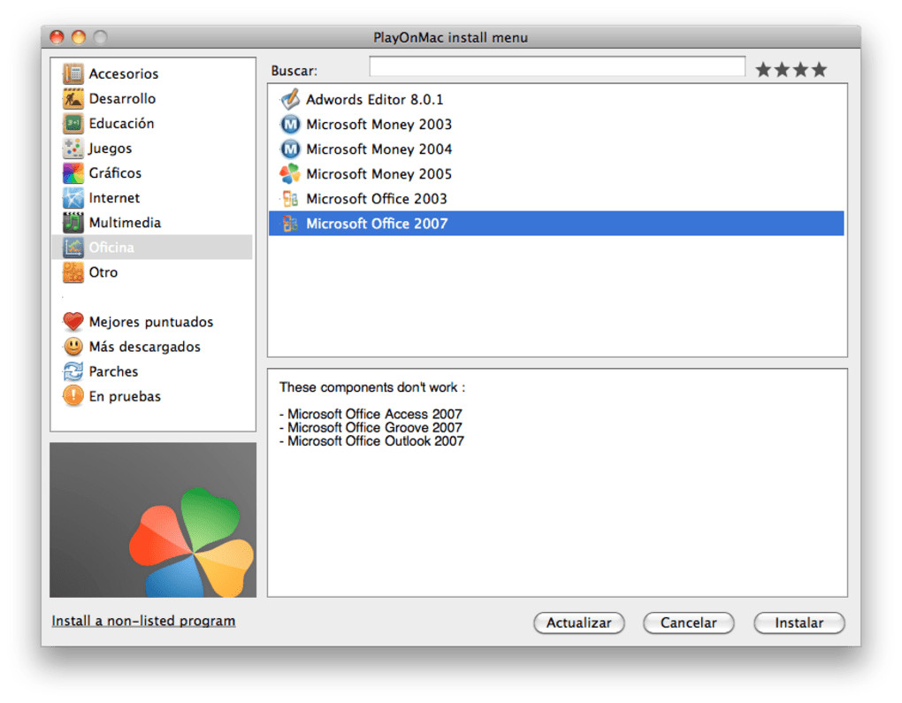This screenshot has height=703, width=902.
Task: Minimize the PlayOnMac install menu window
Action: tap(78, 37)
